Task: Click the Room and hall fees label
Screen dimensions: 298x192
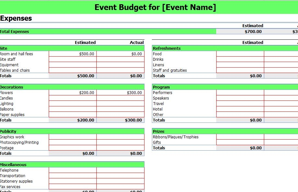Action: pyautogui.click(x=16, y=54)
